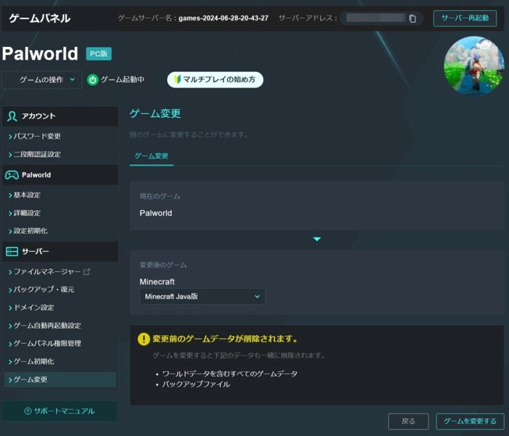
Task: Click the アカウント section header
Action: coord(60,116)
